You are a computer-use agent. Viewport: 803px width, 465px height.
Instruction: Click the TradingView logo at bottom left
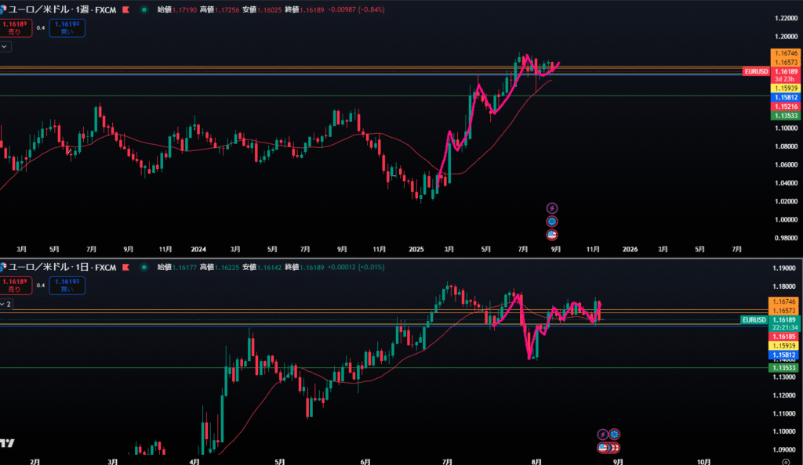click(7, 443)
